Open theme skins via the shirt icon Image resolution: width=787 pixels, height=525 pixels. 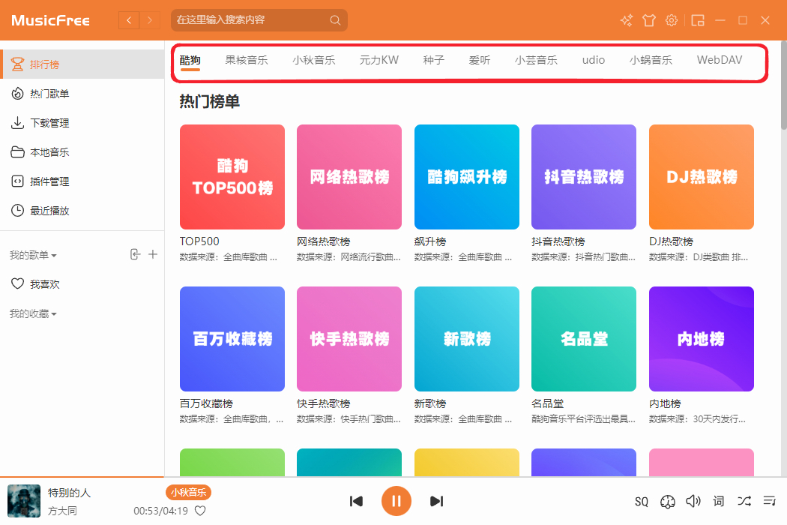(x=649, y=20)
